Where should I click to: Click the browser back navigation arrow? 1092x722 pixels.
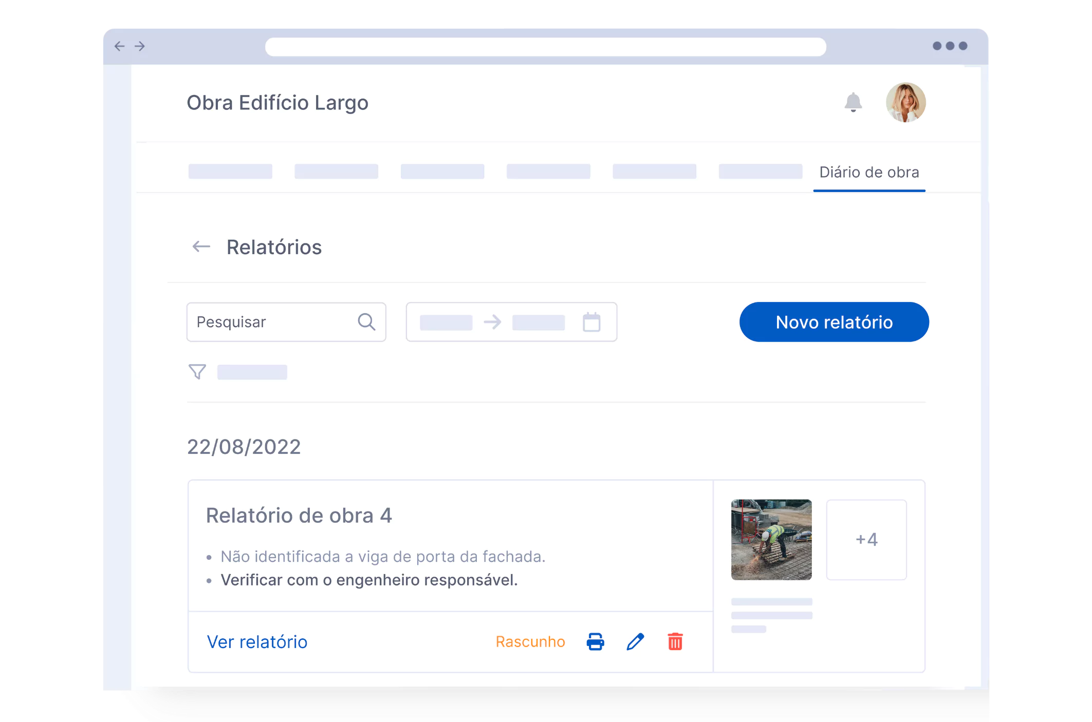coord(119,46)
